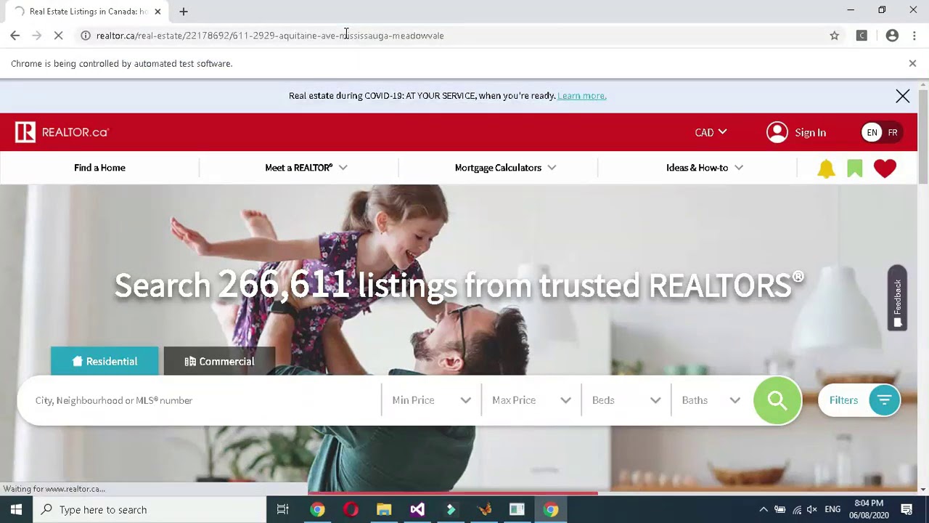Open Windows notification center
This screenshot has height=523, width=929.
907,510
